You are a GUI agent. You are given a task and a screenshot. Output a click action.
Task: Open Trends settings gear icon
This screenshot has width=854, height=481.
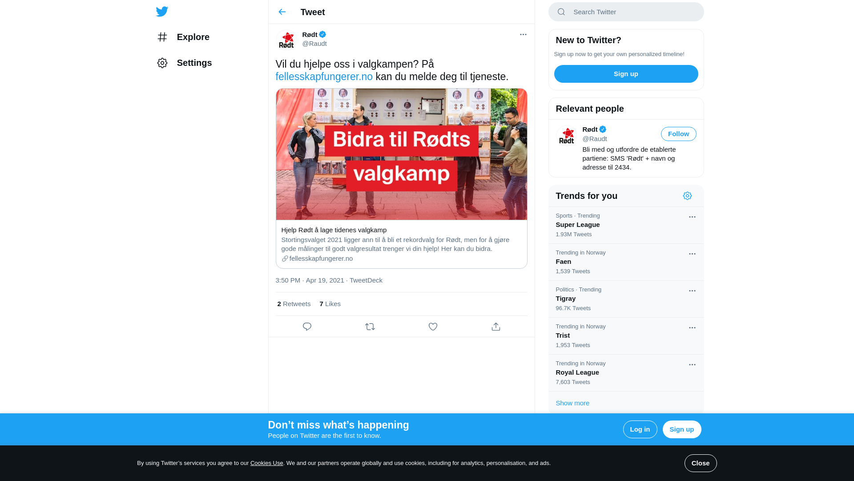(x=687, y=196)
